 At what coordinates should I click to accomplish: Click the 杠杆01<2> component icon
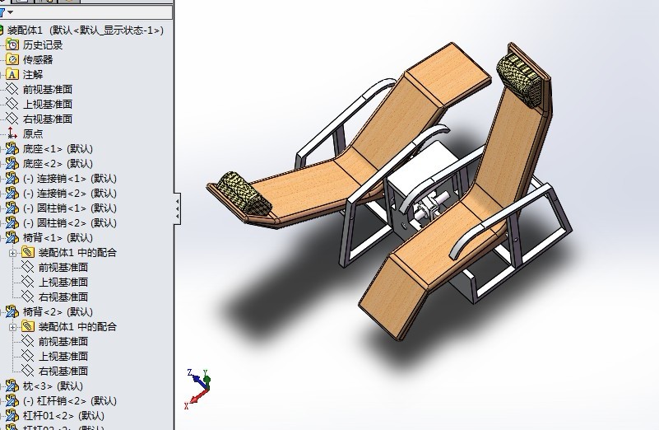(12, 416)
